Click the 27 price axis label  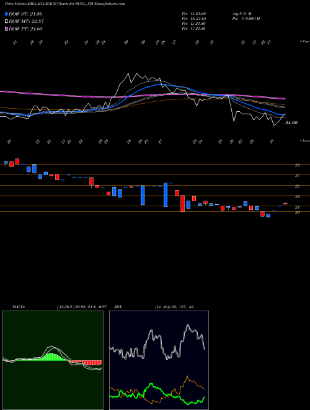297,176
